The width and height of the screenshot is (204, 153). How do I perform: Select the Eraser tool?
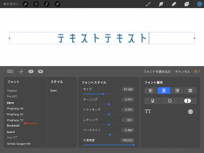click(174, 4)
